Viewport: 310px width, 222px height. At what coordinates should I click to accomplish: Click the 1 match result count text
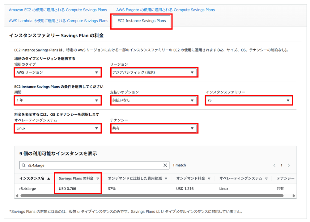click(x=179, y=165)
